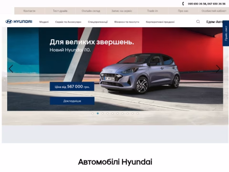Open the Контакти page

point(30,11)
